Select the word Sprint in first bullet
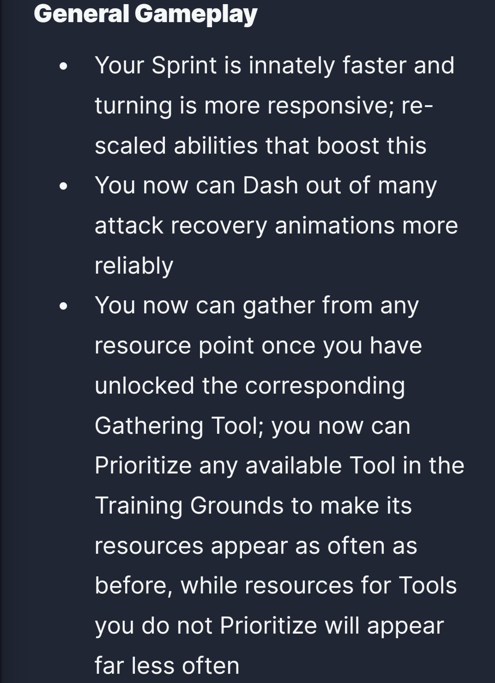 click(x=184, y=66)
